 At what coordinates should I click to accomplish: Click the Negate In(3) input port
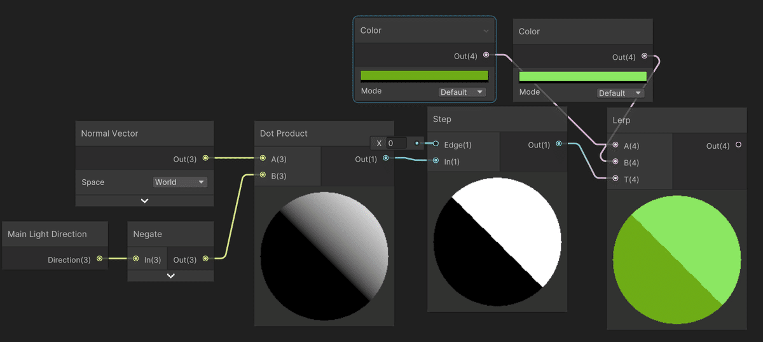tap(136, 259)
